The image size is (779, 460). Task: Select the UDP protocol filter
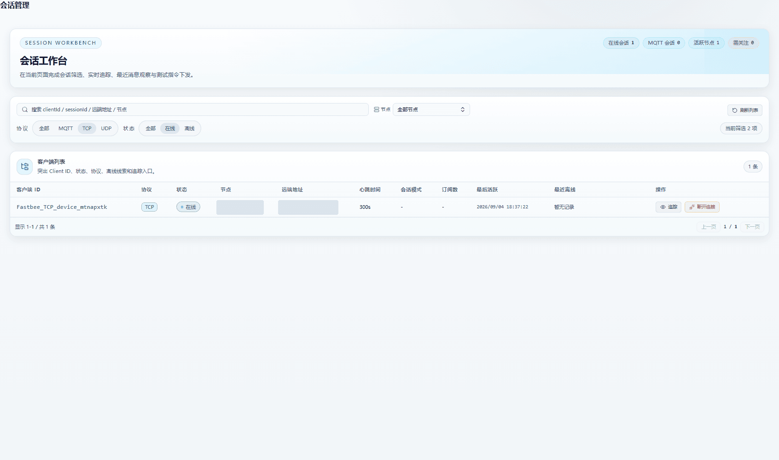point(106,128)
